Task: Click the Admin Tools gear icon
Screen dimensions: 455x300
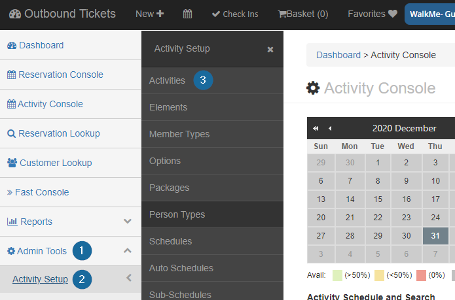Action: point(11,251)
